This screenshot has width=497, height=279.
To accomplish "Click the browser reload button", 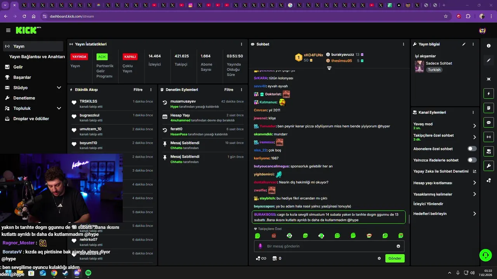I will [x=24, y=16].
